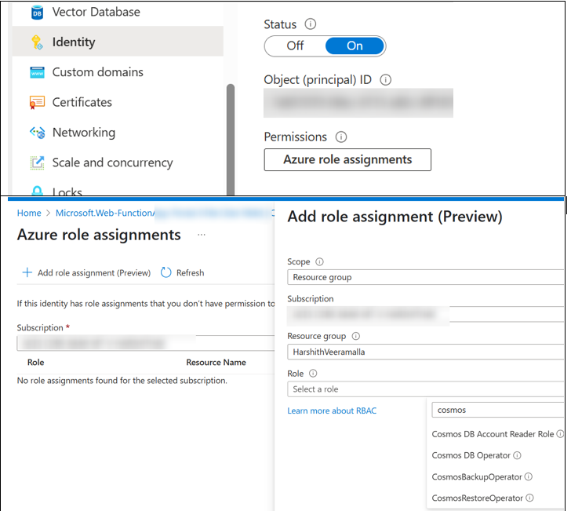This screenshot has width=571, height=511.
Task: Open Microsoft.Web-Function breadcrumb link
Action: tap(105, 213)
